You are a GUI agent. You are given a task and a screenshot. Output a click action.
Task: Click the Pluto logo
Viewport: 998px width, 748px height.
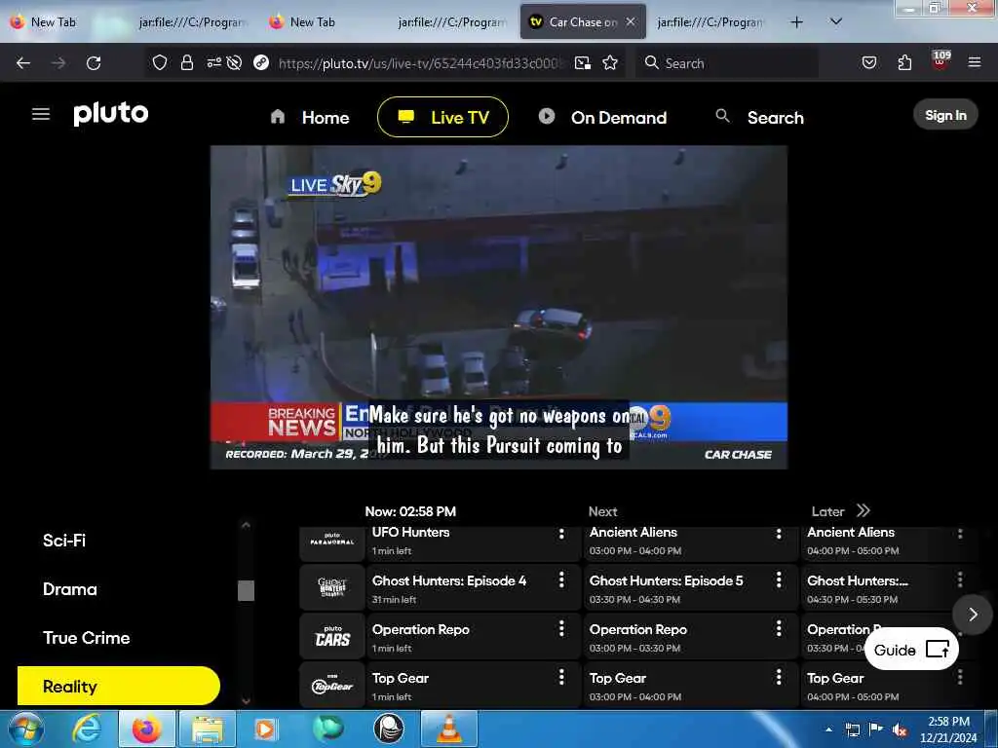111,115
